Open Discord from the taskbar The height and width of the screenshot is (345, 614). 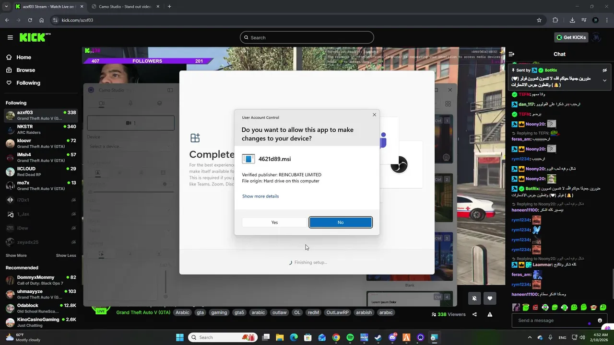(x=392, y=337)
